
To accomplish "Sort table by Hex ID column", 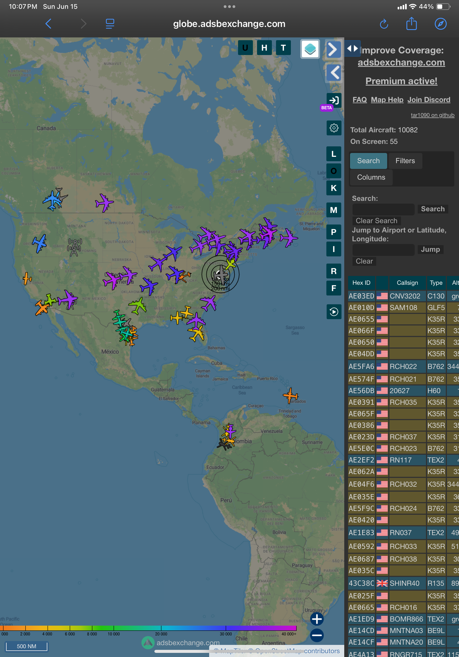I will [x=361, y=283].
